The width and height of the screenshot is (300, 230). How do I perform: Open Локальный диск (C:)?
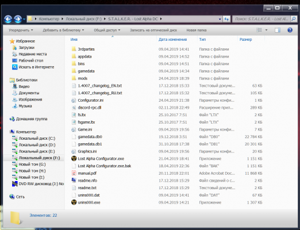point(37,139)
